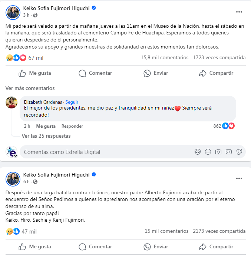Focus the Comentas como Estrella Digital field
The image size is (251, 255).
tap(106, 152)
